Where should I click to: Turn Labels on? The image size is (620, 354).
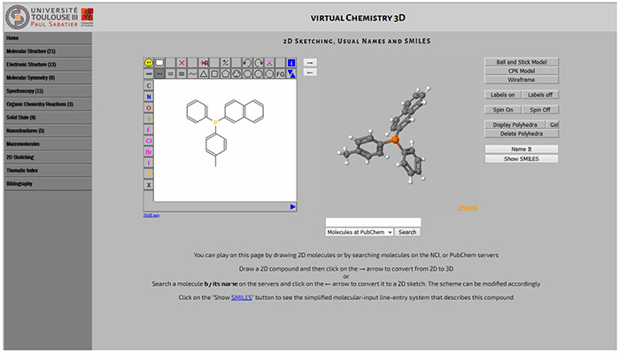[x=502, y=95]
